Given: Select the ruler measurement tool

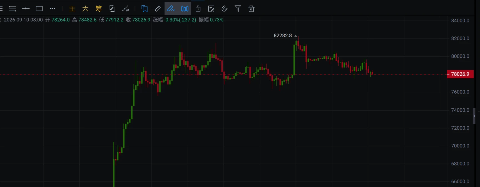Looking at the screenshot, I should pyautogui.click(x=158, y=9).
